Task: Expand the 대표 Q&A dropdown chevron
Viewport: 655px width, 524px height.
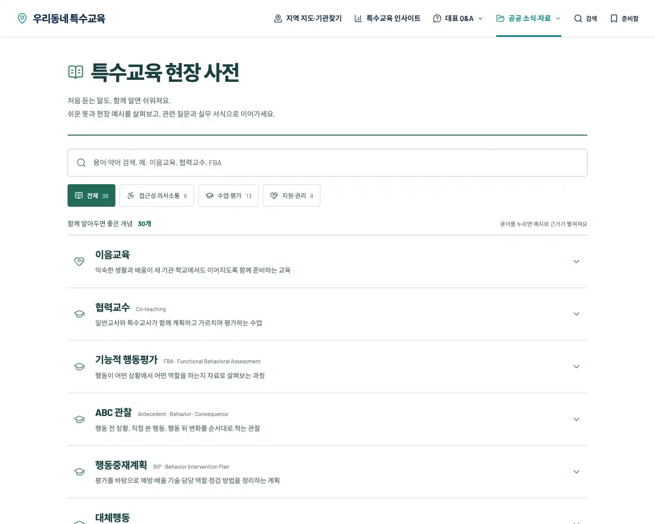Action: tap(481, 18)
